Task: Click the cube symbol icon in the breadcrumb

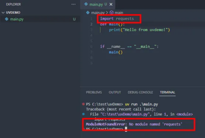Action: 112,13
